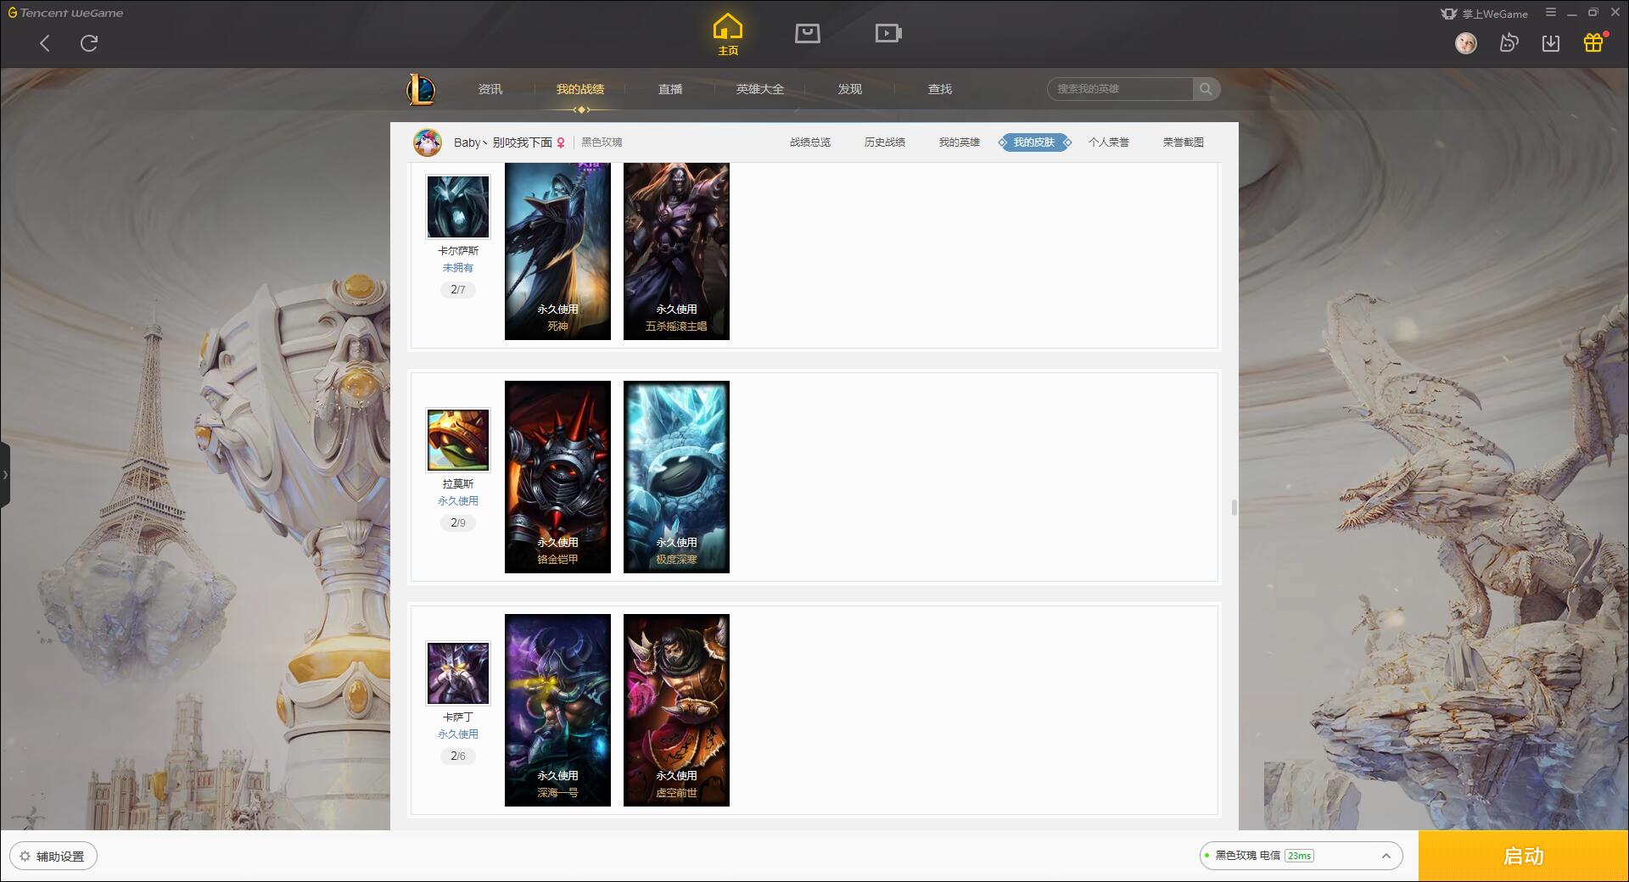Open 辅助设置 settings button
The image size is (1629, 882).
click(x=53, y=857)
